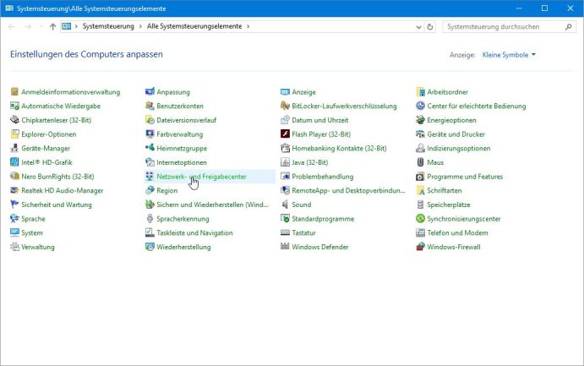Click the Internetoptionen icon

point(150,162)
